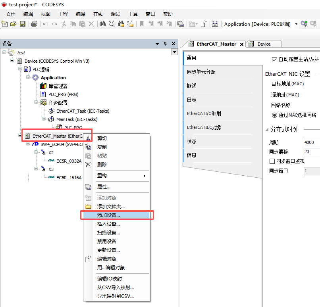Open the 日志 page
This screenshot has height=307, width=320.
[223, 100]
